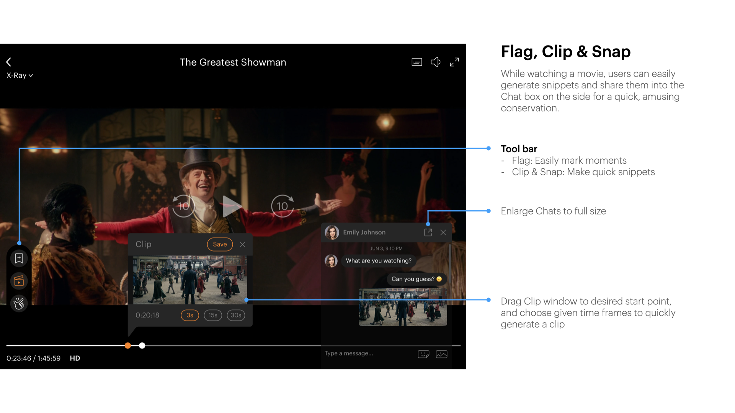Click Emily's avatar beside her message

tap(331, 261)
